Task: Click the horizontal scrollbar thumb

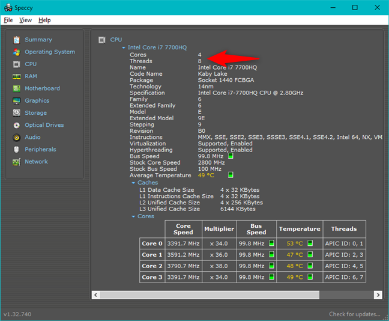Action: [210, 295]
